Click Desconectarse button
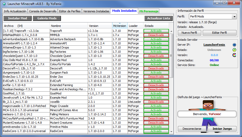Viewport: 242px width, 137px height. pos(192,129)
